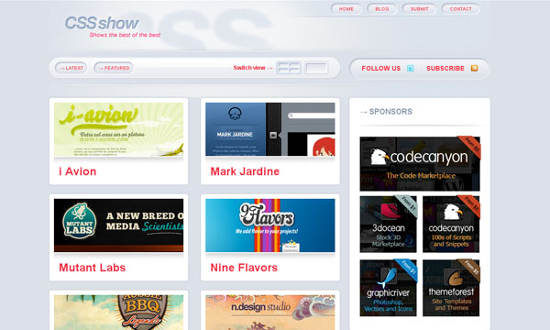This screenshot has width=550, height=330.
Task: Go to the Home page
Action: click(346, 9)
